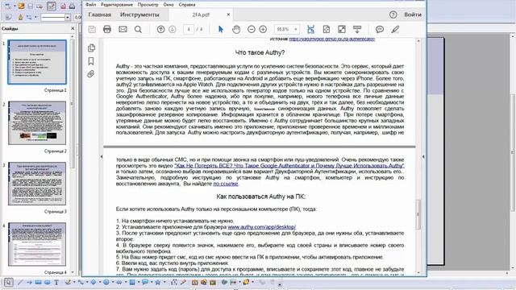The height and width of the screenshot is (290, 516).
Task: Open the 'по ссылке' hyperlink
Action: 226,184
